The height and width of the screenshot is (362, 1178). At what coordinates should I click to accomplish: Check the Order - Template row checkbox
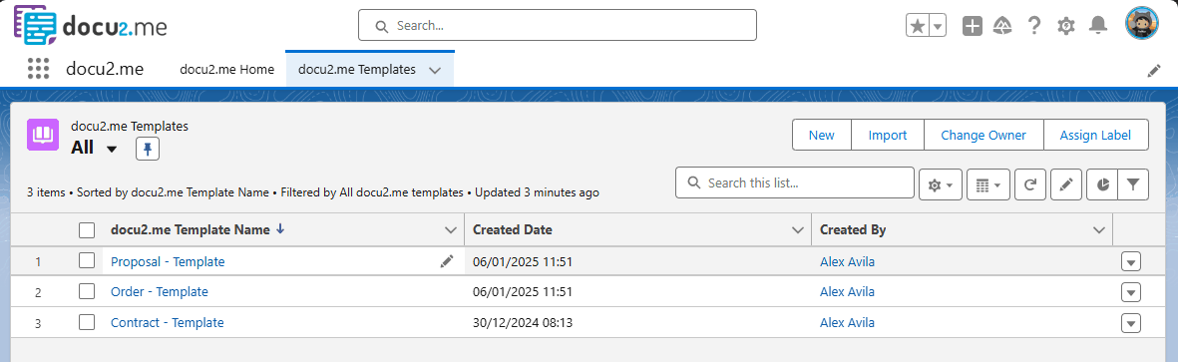coord(87,291)
